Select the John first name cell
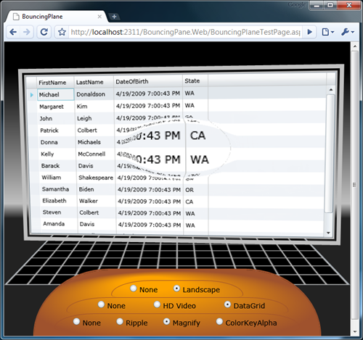 pos(56,118)
